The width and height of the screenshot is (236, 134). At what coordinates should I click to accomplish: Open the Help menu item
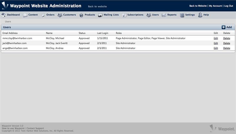(x=206, y=15)
